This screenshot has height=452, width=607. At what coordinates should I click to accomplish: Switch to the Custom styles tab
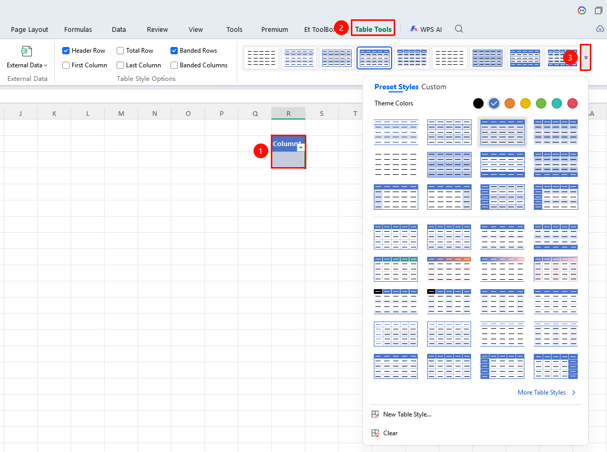tap(433, 87)
